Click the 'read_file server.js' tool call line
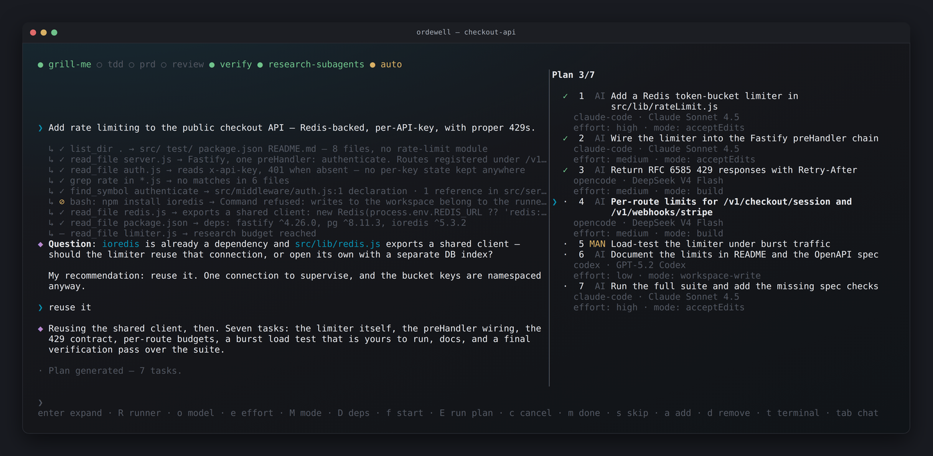This screenshot has width=933, height=456. pyautogui.click(x=297, y=160)
